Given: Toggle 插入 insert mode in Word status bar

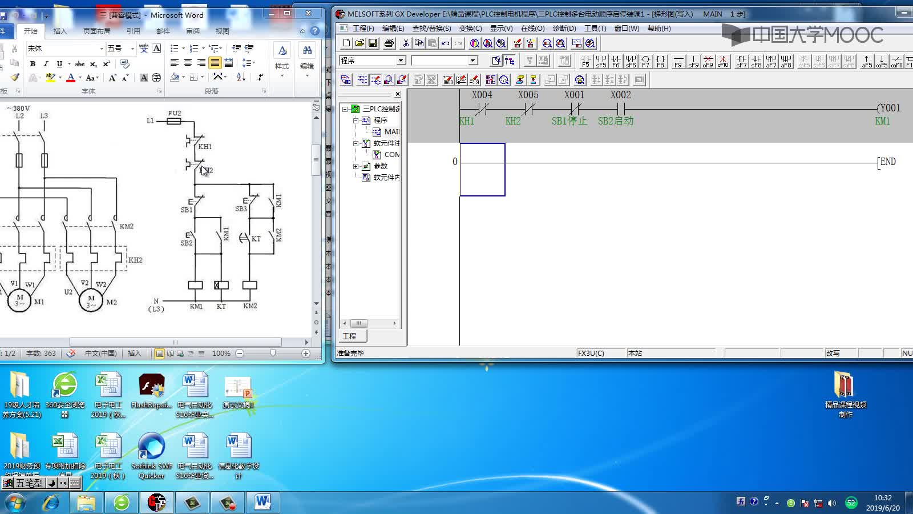Looking at the screenshot, I should (x=134, y=354).
